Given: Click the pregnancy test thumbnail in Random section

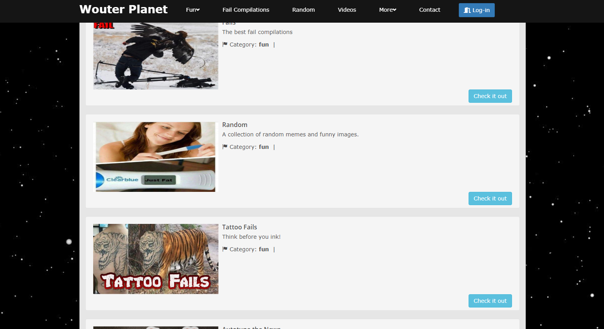Looking at the screenshot, I should click(155, 157).
